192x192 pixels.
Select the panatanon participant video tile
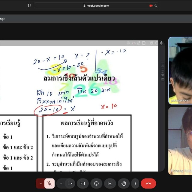click(x=180, y=71)
